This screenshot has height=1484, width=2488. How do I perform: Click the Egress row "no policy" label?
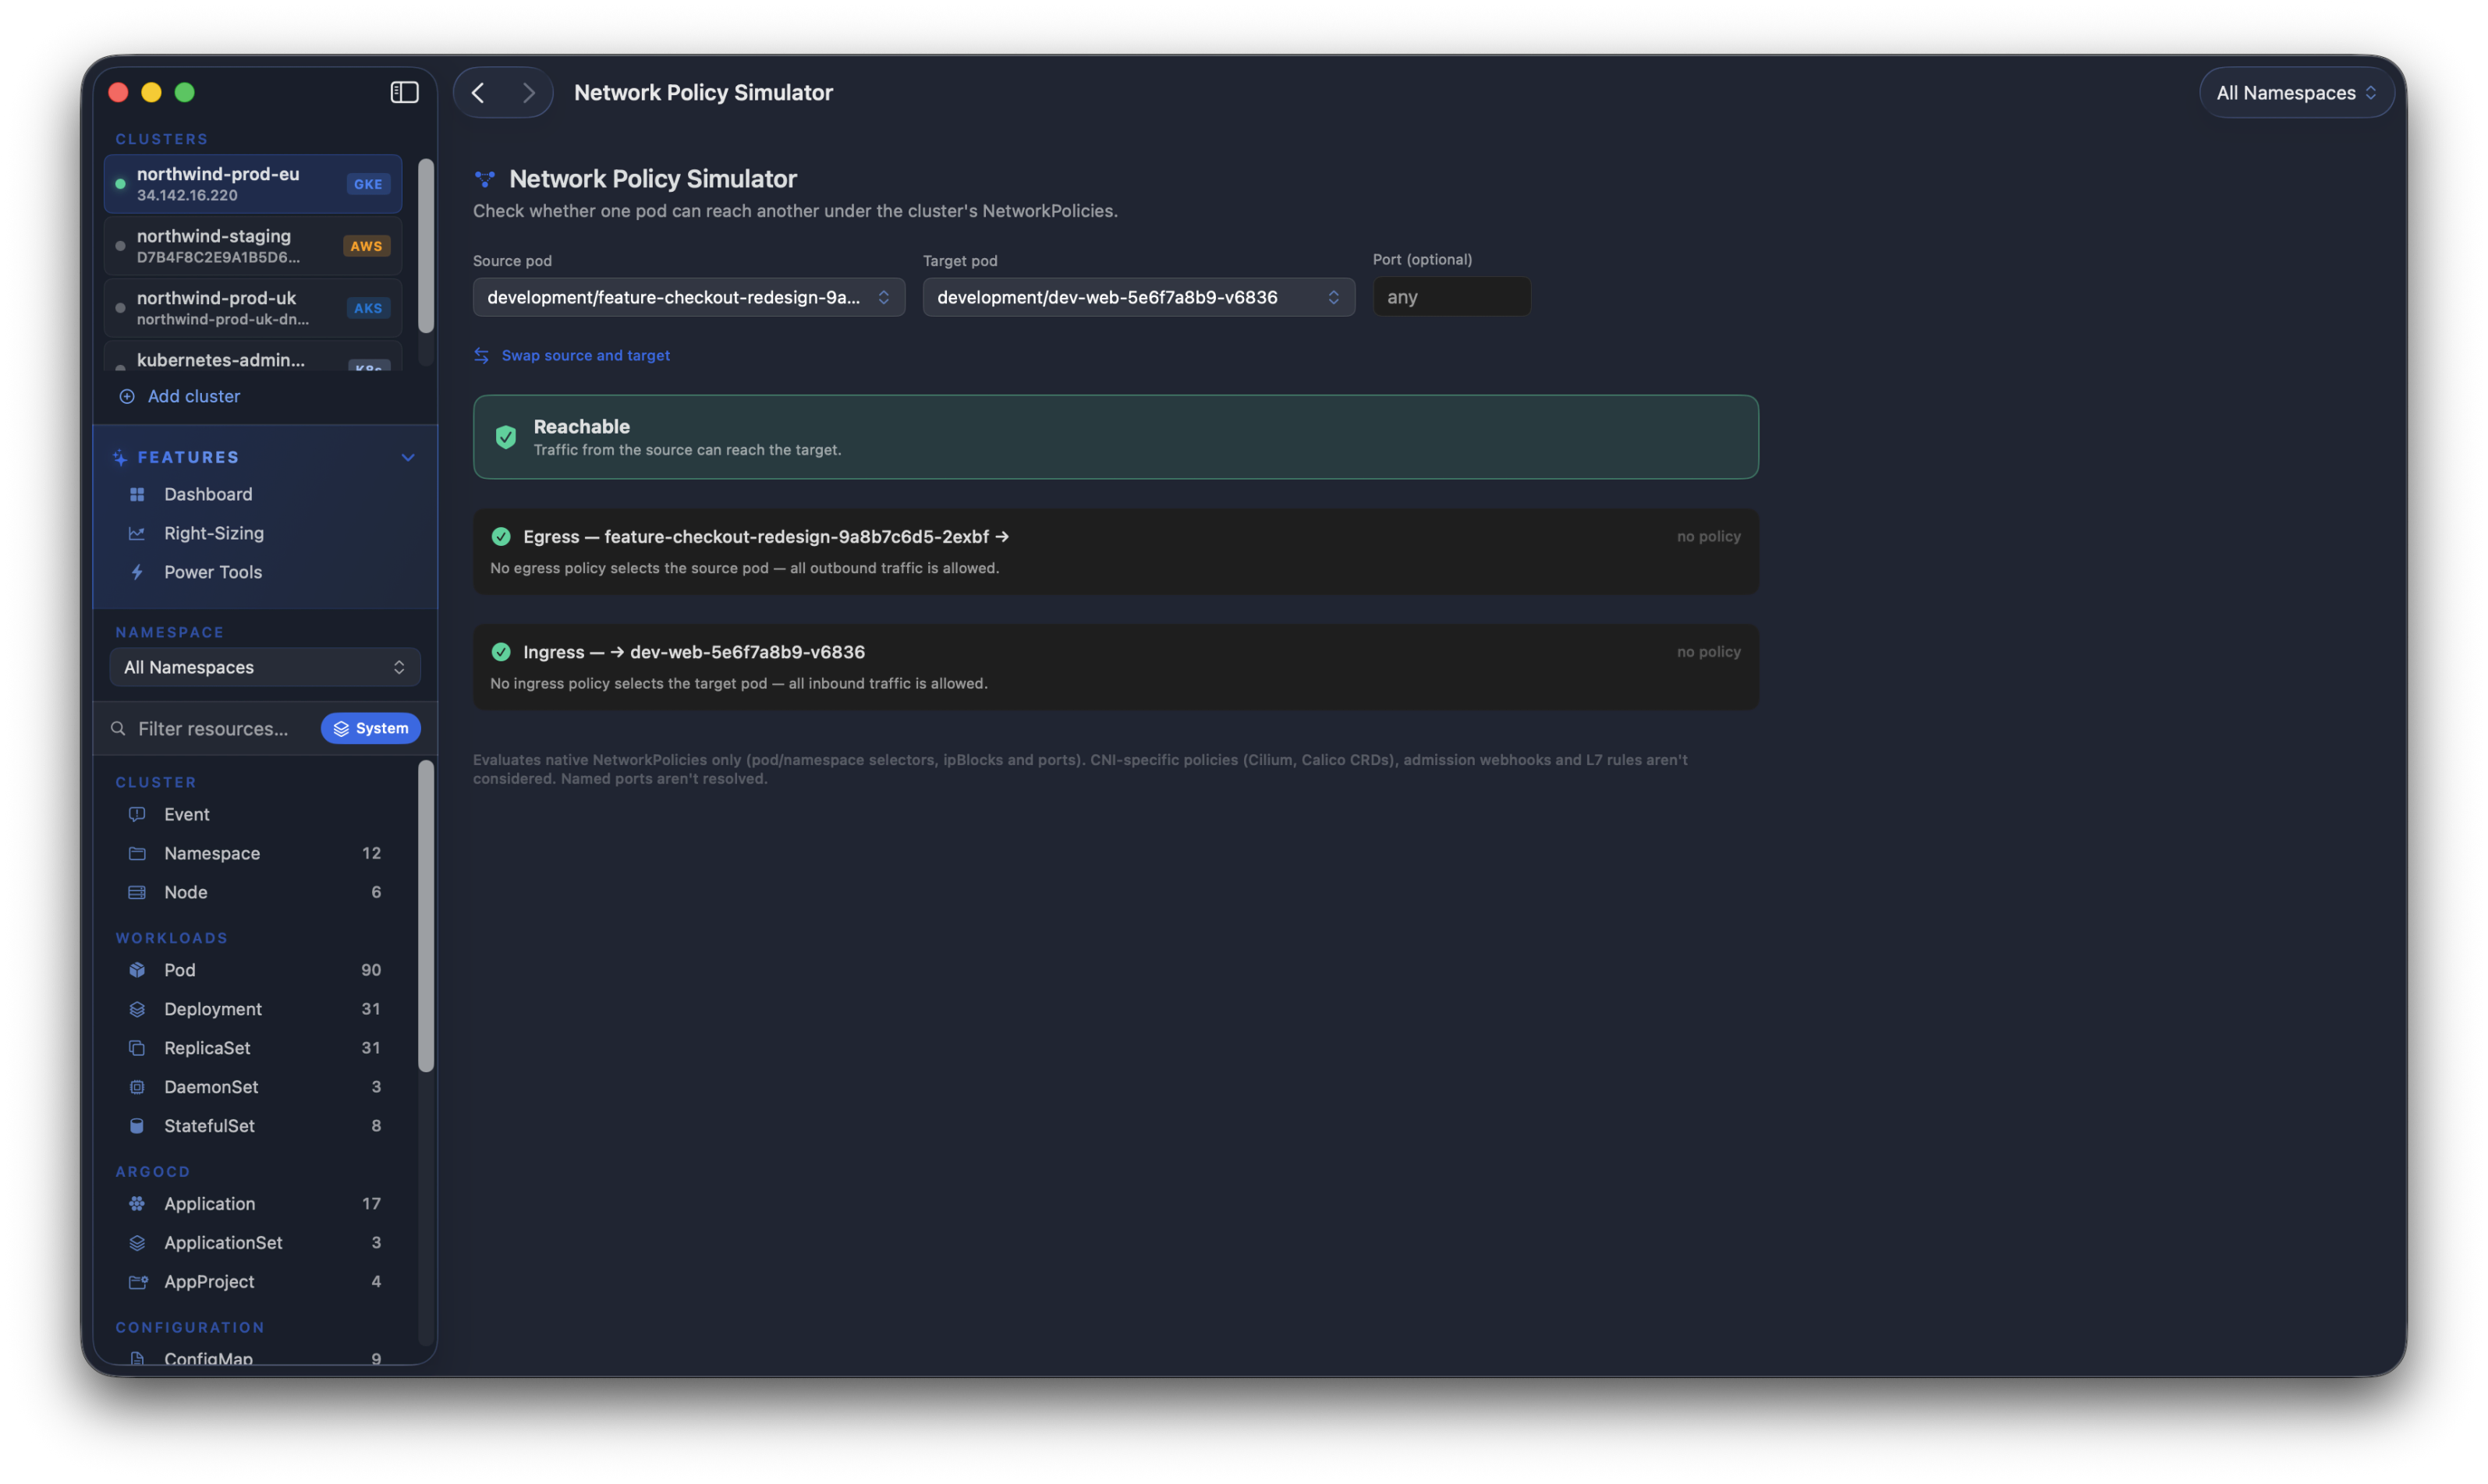[x=1709, y=536]
